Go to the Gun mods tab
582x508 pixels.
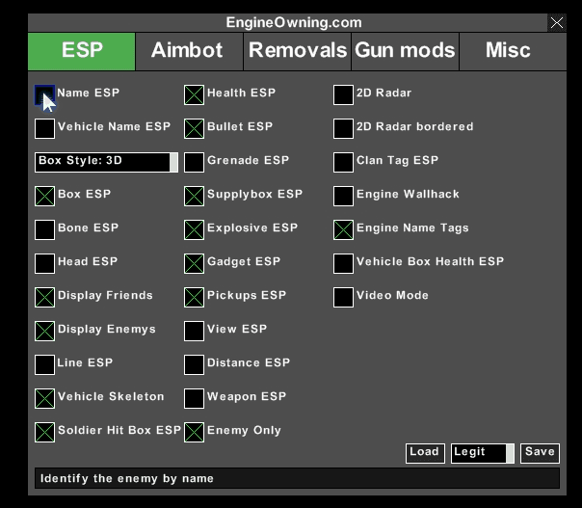coord(405,51)
